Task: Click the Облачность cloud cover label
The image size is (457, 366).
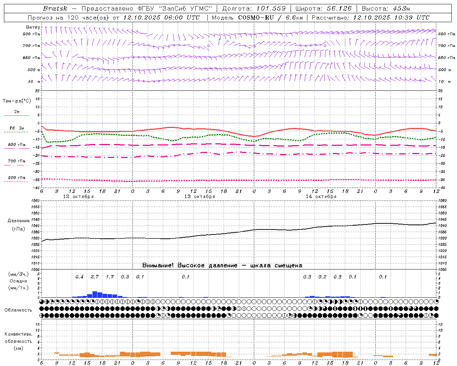Action: 18,310
